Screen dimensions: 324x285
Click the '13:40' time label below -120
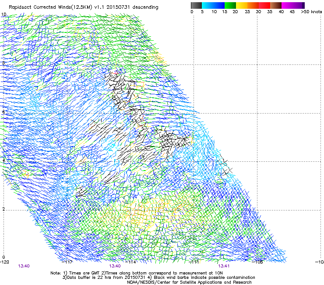24,266
